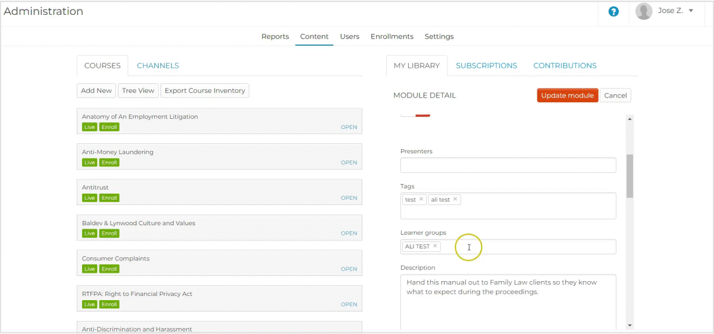Click scrollbar down arrow in module detail
Viewport: 714px width, 334px height.
630,325
